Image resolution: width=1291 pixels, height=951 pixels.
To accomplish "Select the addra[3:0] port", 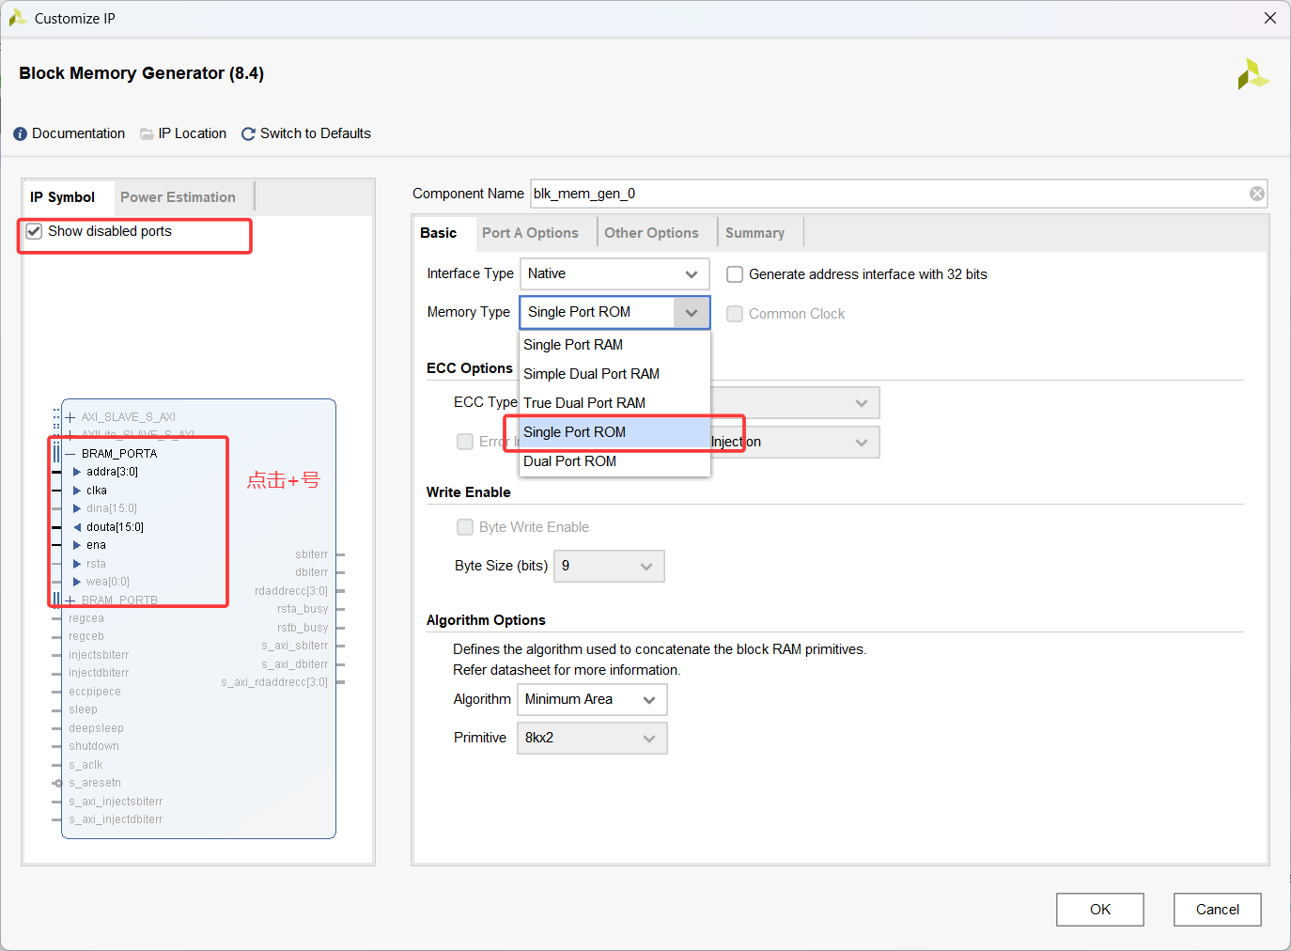I will point(112,472).
